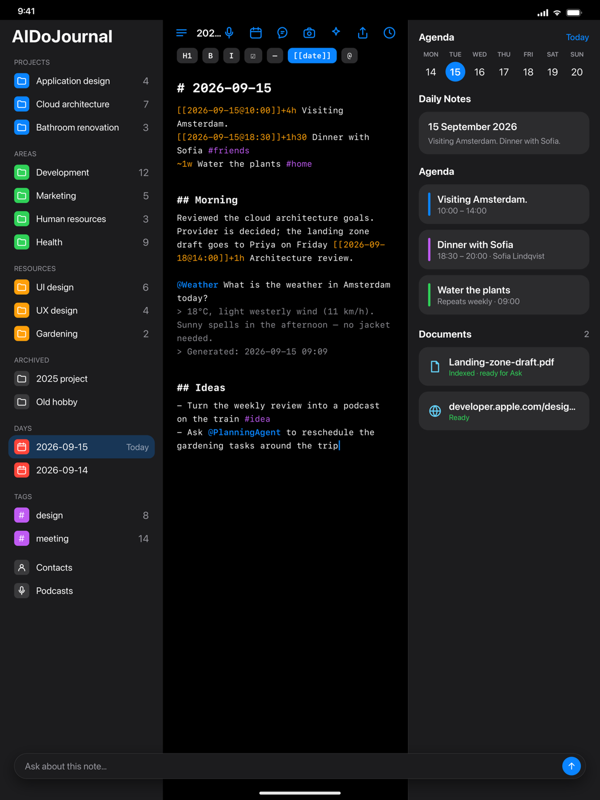
Task: Open Gardening resource folder
Action: 81,334
